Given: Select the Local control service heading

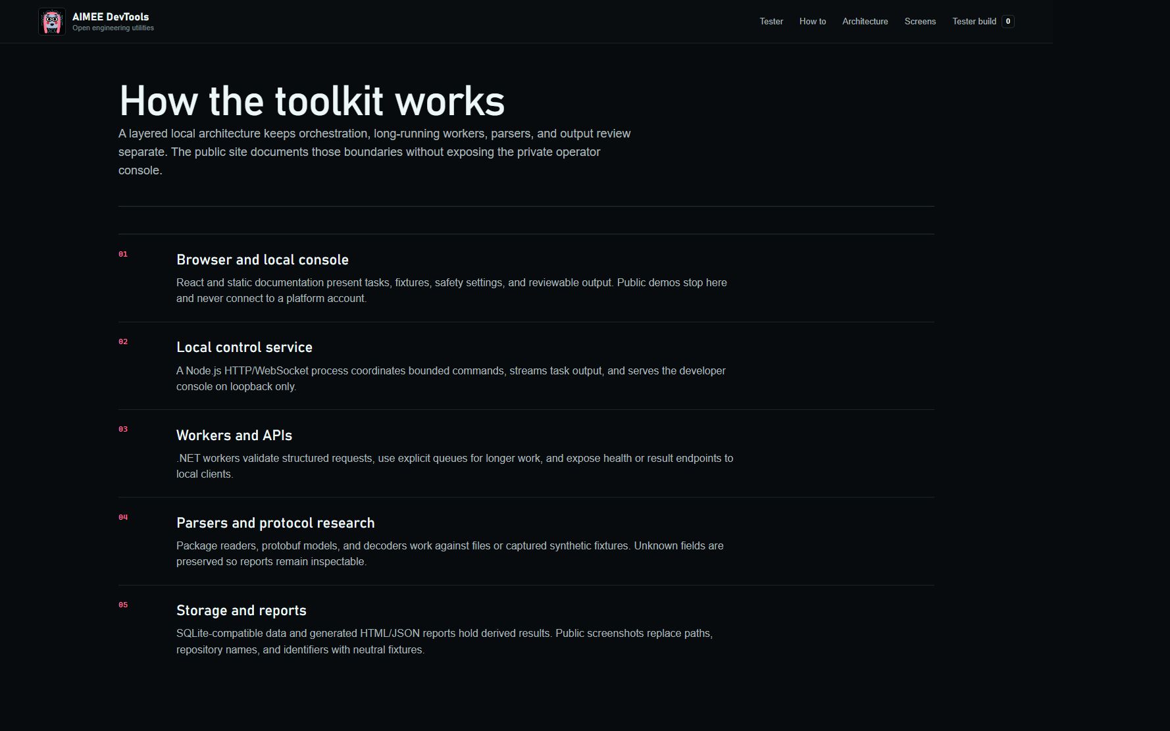Looking at the screenshot, I should 244,347.
